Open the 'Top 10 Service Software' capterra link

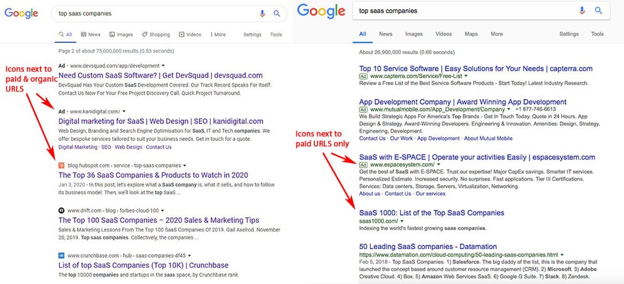[476, 69]
